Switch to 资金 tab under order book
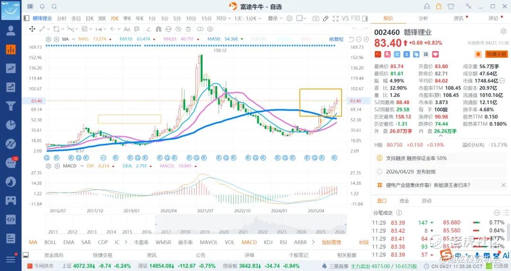 [x=404, y=201]
